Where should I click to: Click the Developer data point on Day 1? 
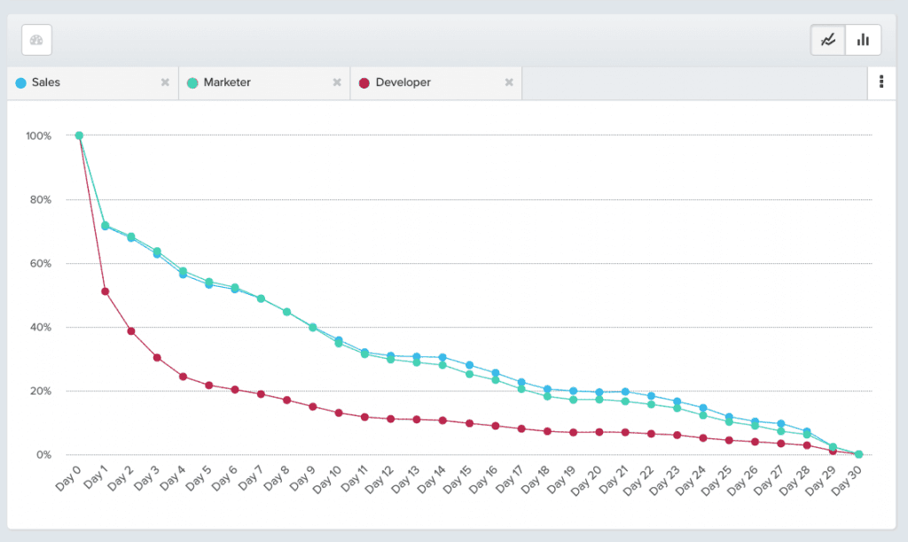[x=106, y=291]
